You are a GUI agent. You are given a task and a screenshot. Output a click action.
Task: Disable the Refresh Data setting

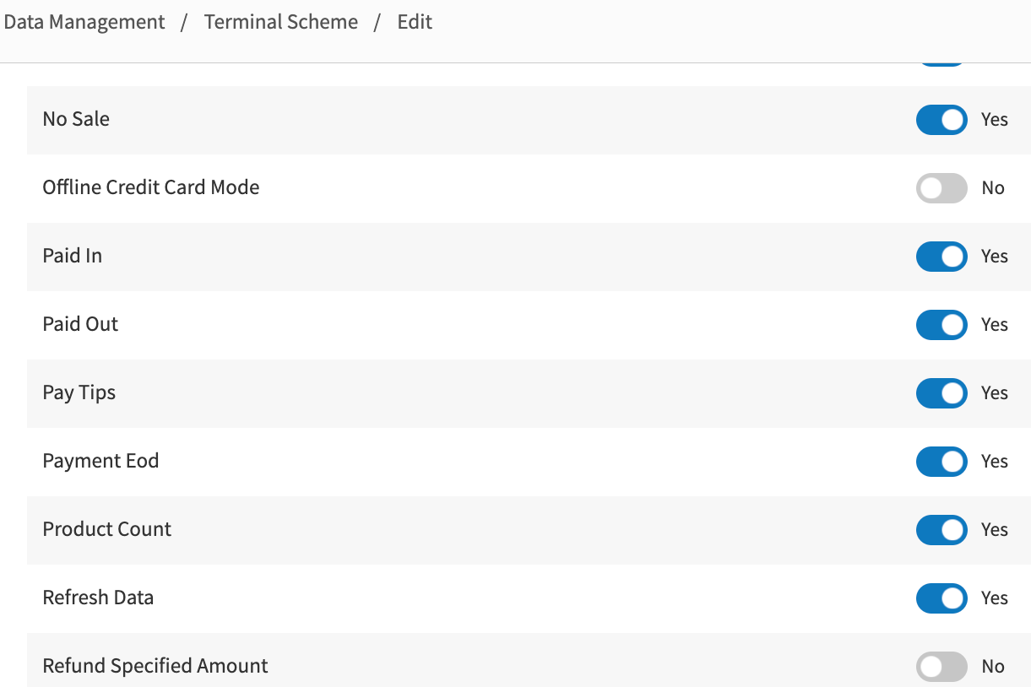coord(941,598)
